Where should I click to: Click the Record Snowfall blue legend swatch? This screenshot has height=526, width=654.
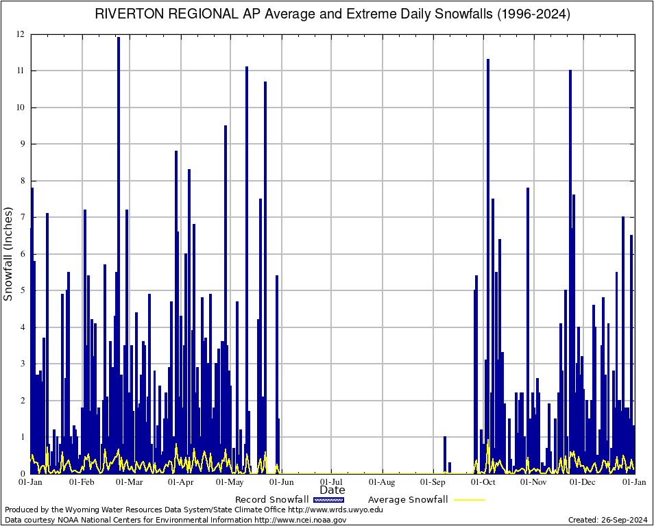point(327,499)
